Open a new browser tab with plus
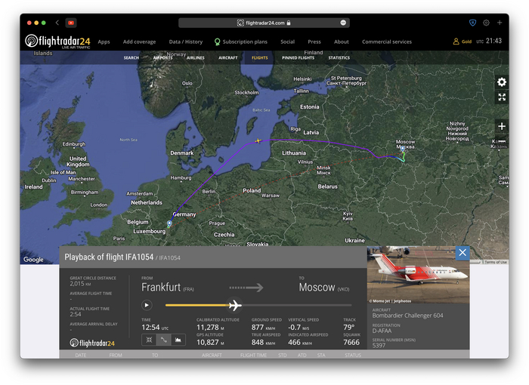This screenshot has height=385, width=529. pos(500,23)
